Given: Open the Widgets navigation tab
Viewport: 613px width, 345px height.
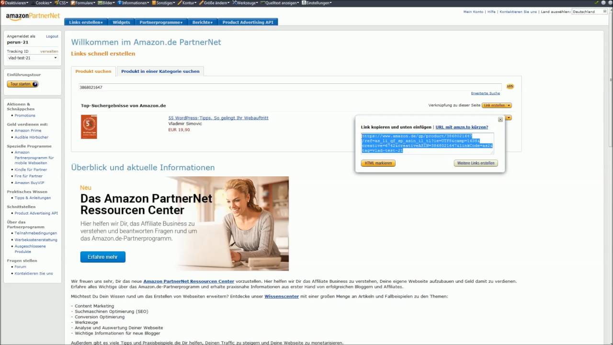Looking at the screenshot, I should coord(121,22).
